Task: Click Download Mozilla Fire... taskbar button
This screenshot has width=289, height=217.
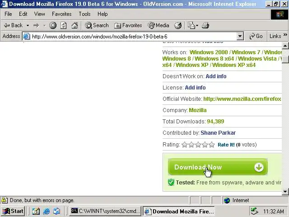Action: coord(179,211)
